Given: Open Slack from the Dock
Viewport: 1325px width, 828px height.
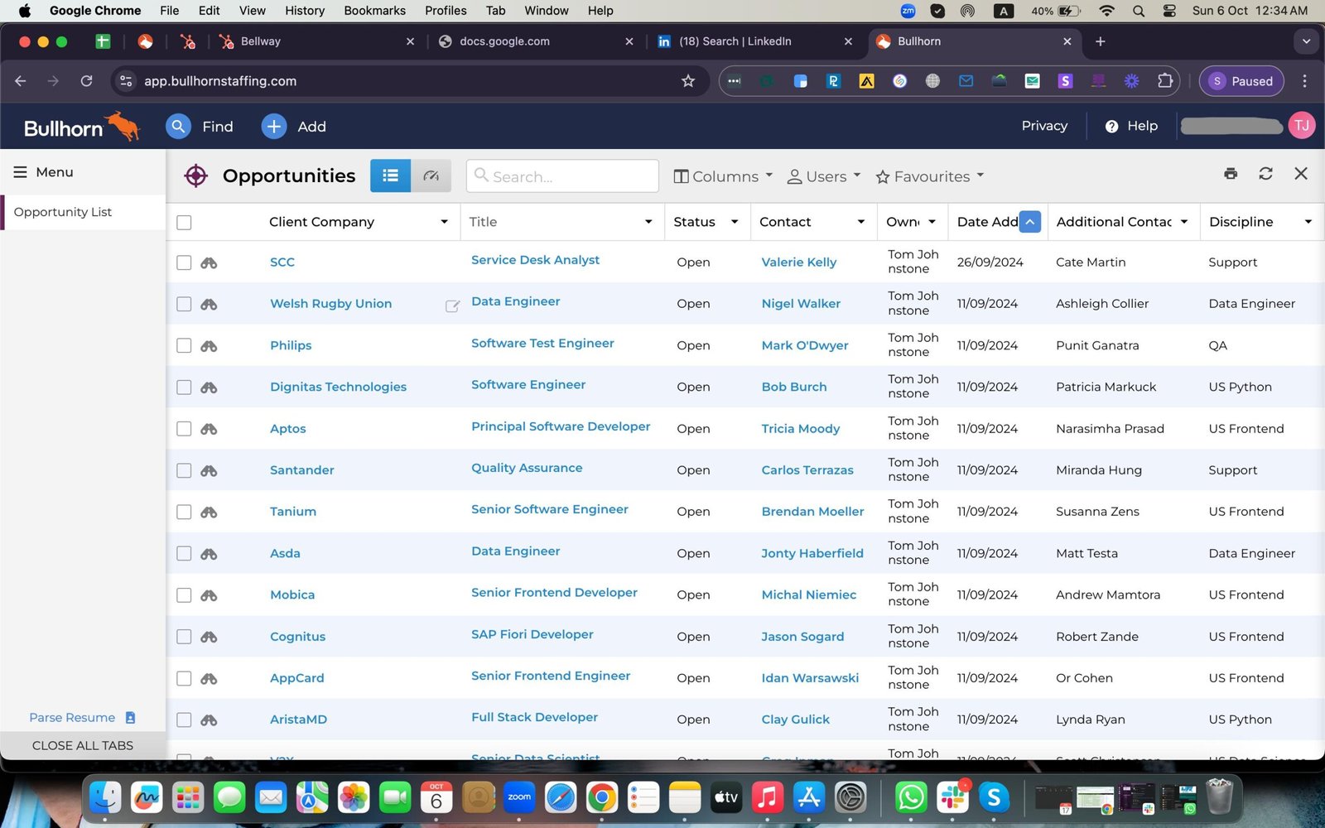Looking at the screenshot, I should [x=952, y=797].
